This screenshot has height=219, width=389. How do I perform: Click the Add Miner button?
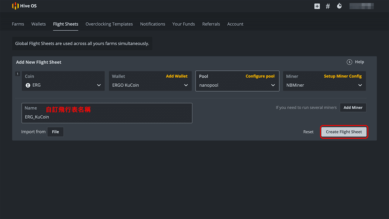pos(353,108)
